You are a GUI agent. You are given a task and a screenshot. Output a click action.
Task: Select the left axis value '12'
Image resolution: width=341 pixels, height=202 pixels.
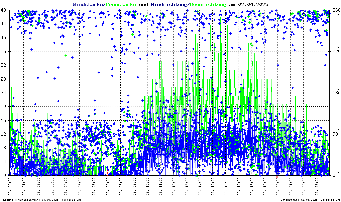[3, 134]
